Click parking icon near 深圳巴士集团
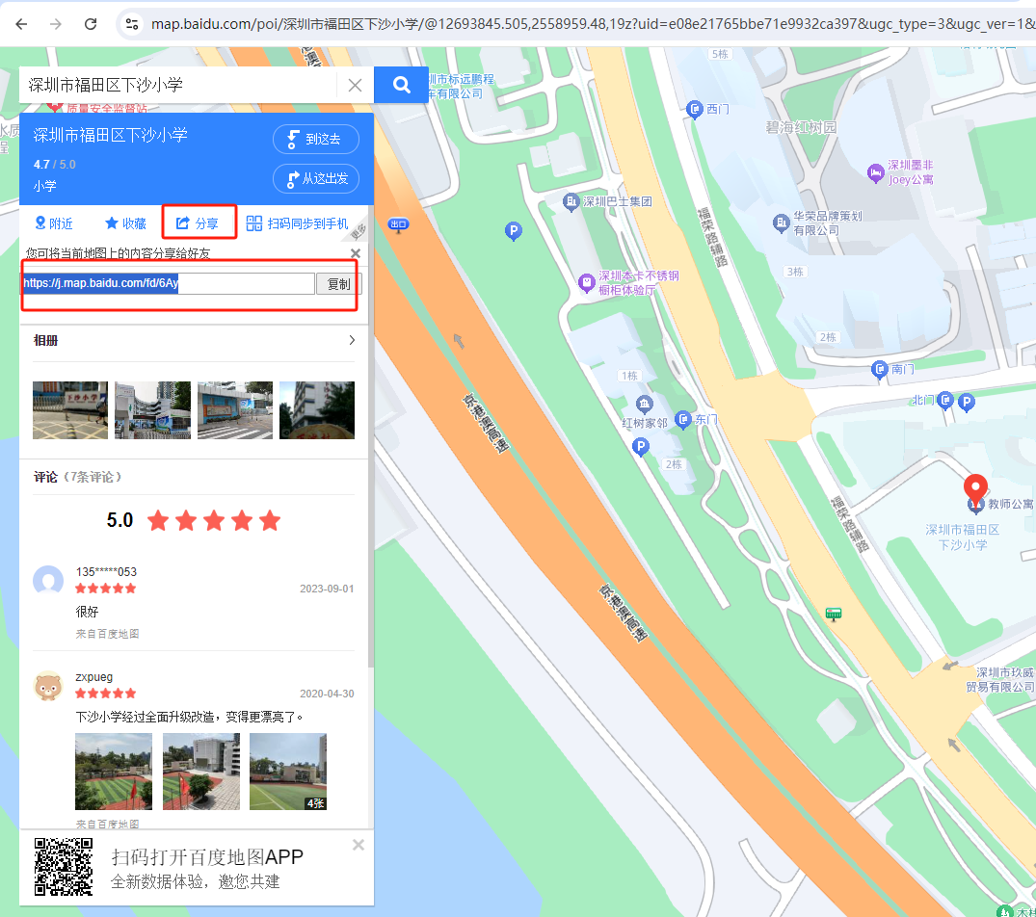 coord(514,231)
